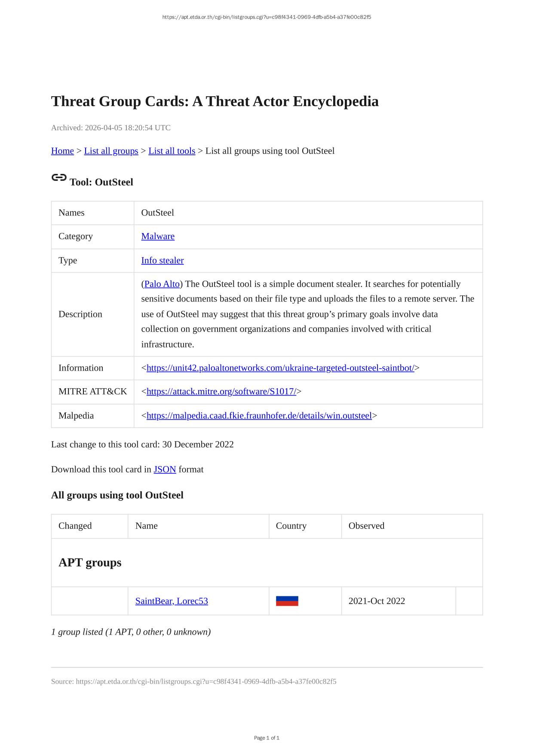534x755 pixels.
Task: Visit the MITRE ATT&CK S1017 link
Action: 221,392
